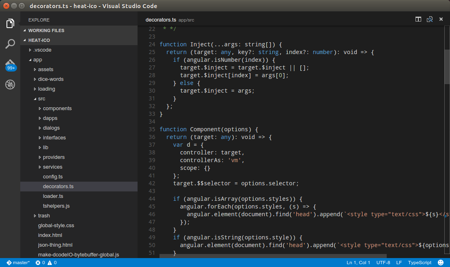Viewport: 450px width, 267px height.
Task: Change TypeScript language mode
Action: point(420,263)
